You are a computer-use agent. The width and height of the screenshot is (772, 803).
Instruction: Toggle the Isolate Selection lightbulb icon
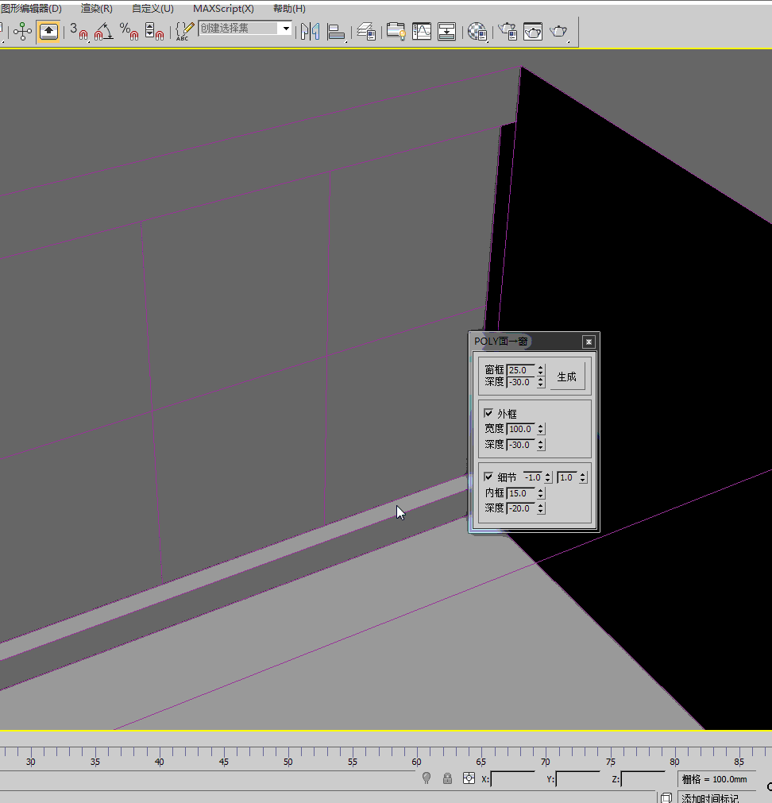(x=427, y=778)
